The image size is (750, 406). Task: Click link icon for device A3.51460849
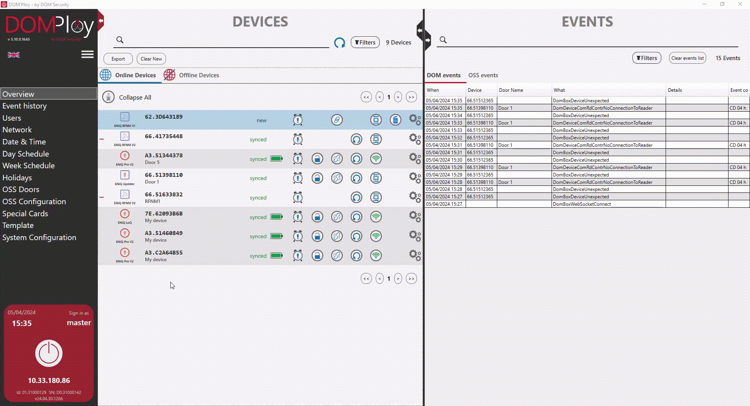pyautogui.click(x=337, y=236)
